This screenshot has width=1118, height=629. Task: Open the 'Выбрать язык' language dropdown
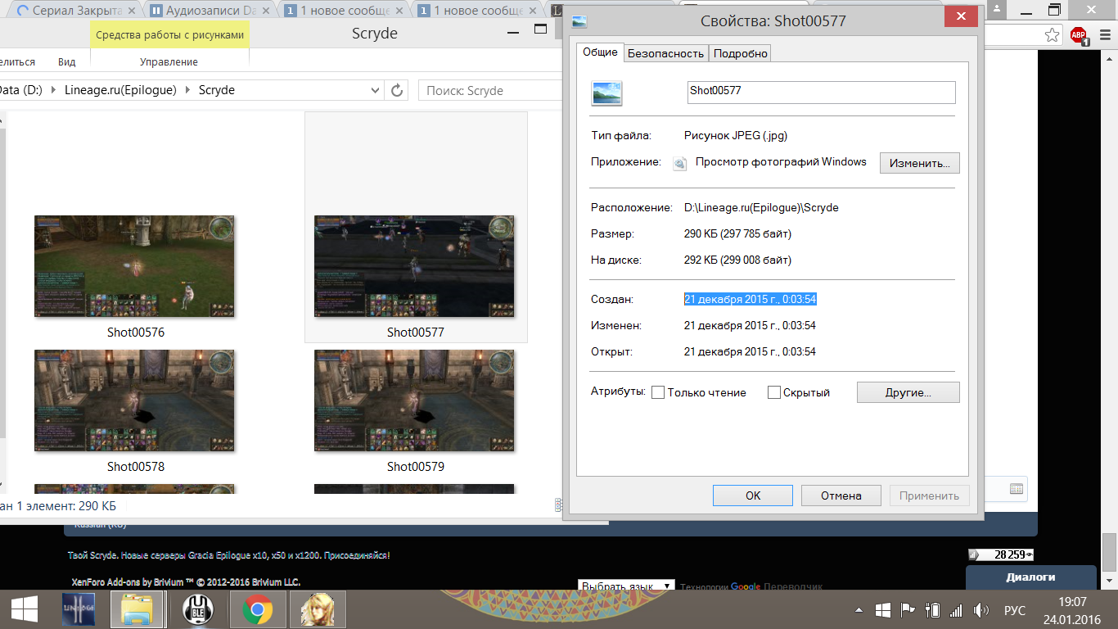tap(626, 586)
